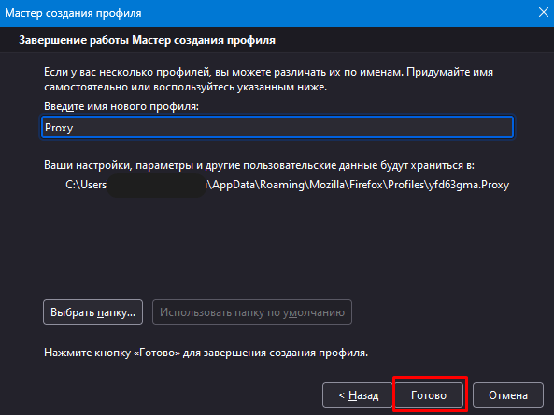Click the C:\Users start of the path

click(x=86, y=185)
